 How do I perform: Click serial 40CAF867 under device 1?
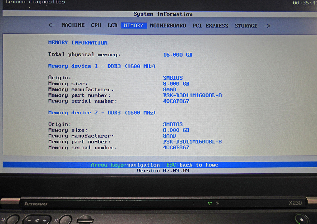[x=176, y=101]
